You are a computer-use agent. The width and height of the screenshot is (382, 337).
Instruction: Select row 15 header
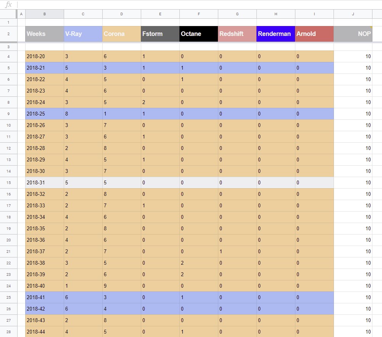8,183
